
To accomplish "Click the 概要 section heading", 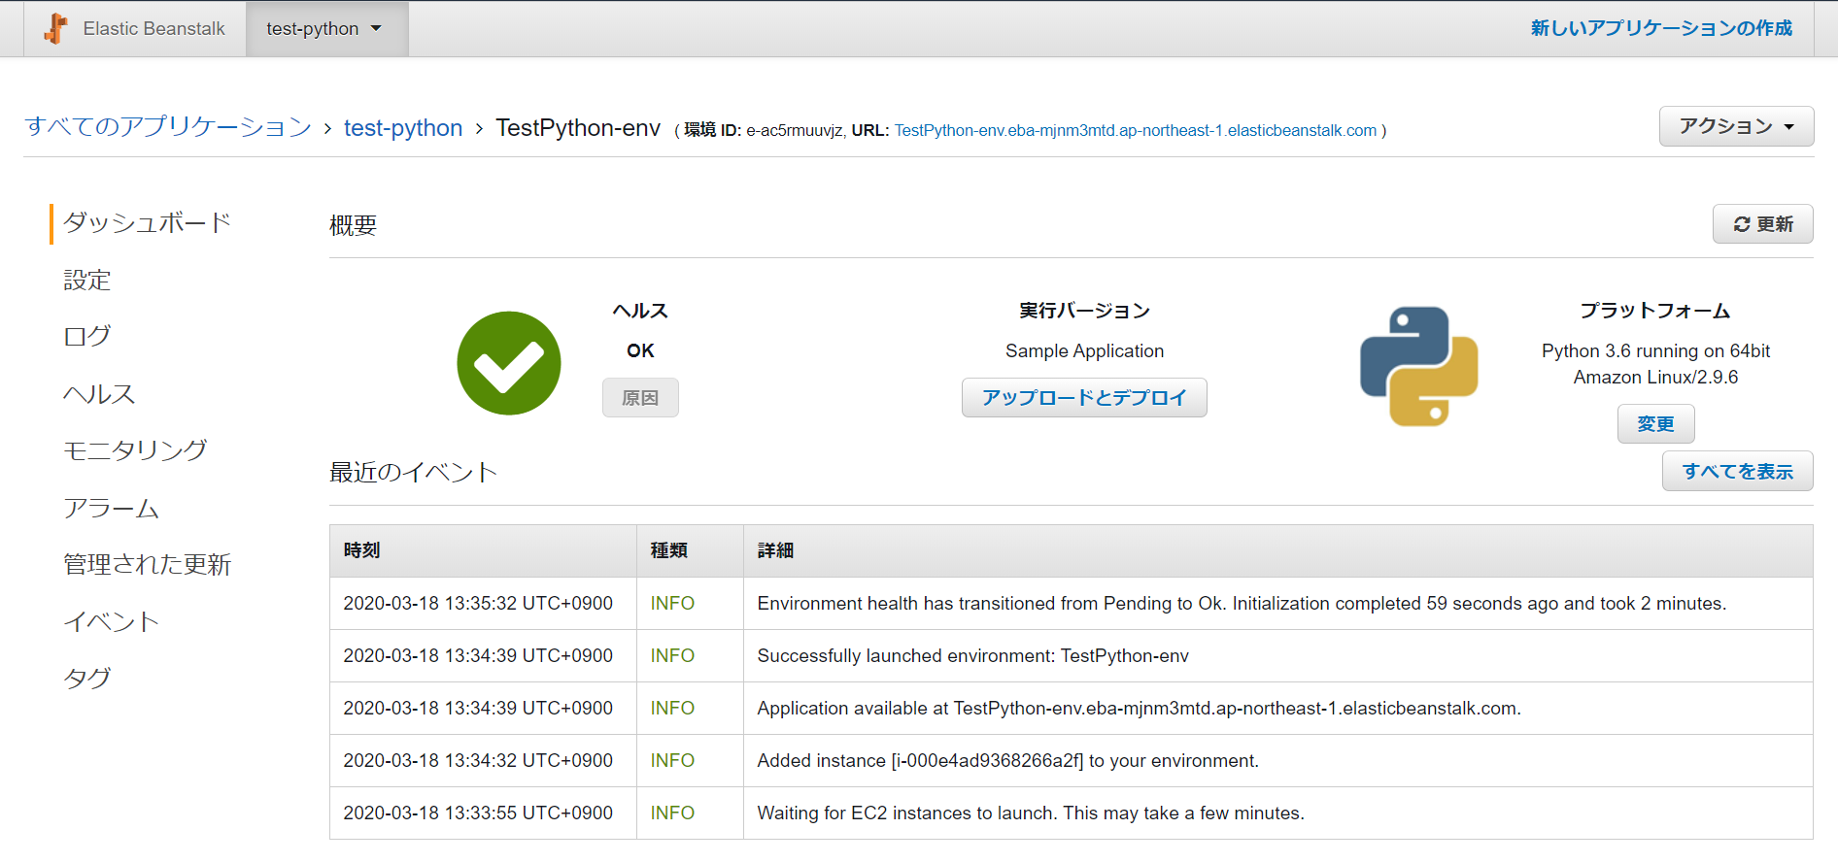I will (353, 225).
